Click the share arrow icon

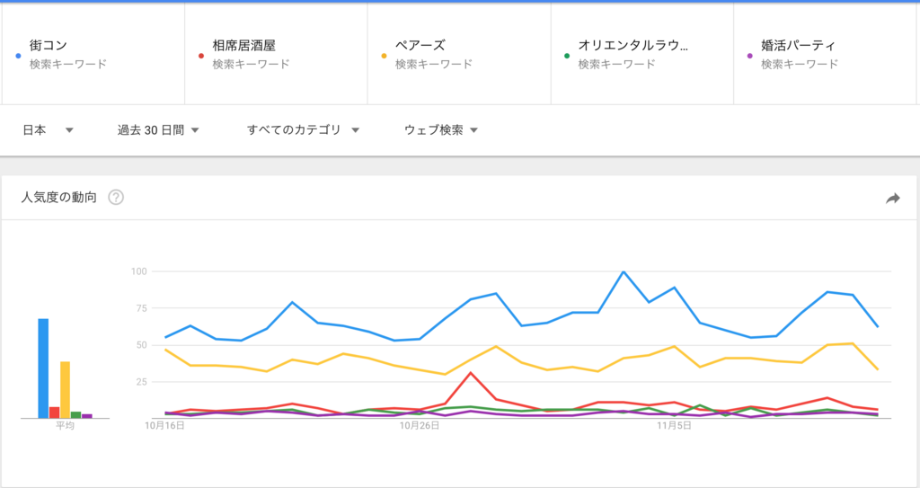click(x=892, y=199)
